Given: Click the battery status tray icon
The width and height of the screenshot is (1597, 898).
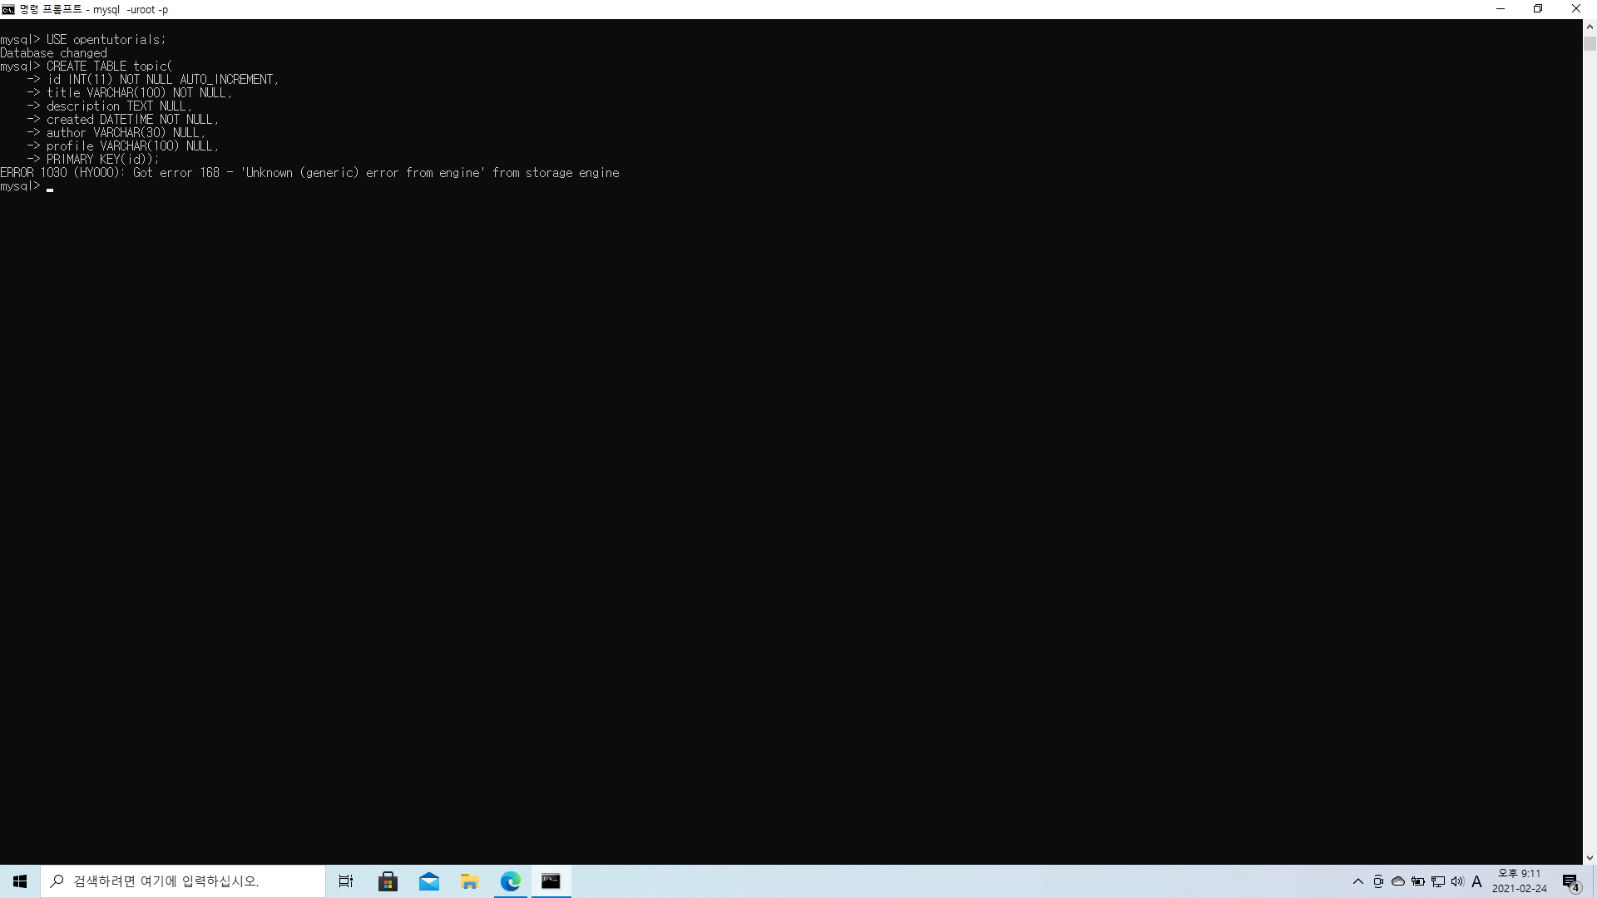Looking at the screenshot, I should coord(1418,881).
